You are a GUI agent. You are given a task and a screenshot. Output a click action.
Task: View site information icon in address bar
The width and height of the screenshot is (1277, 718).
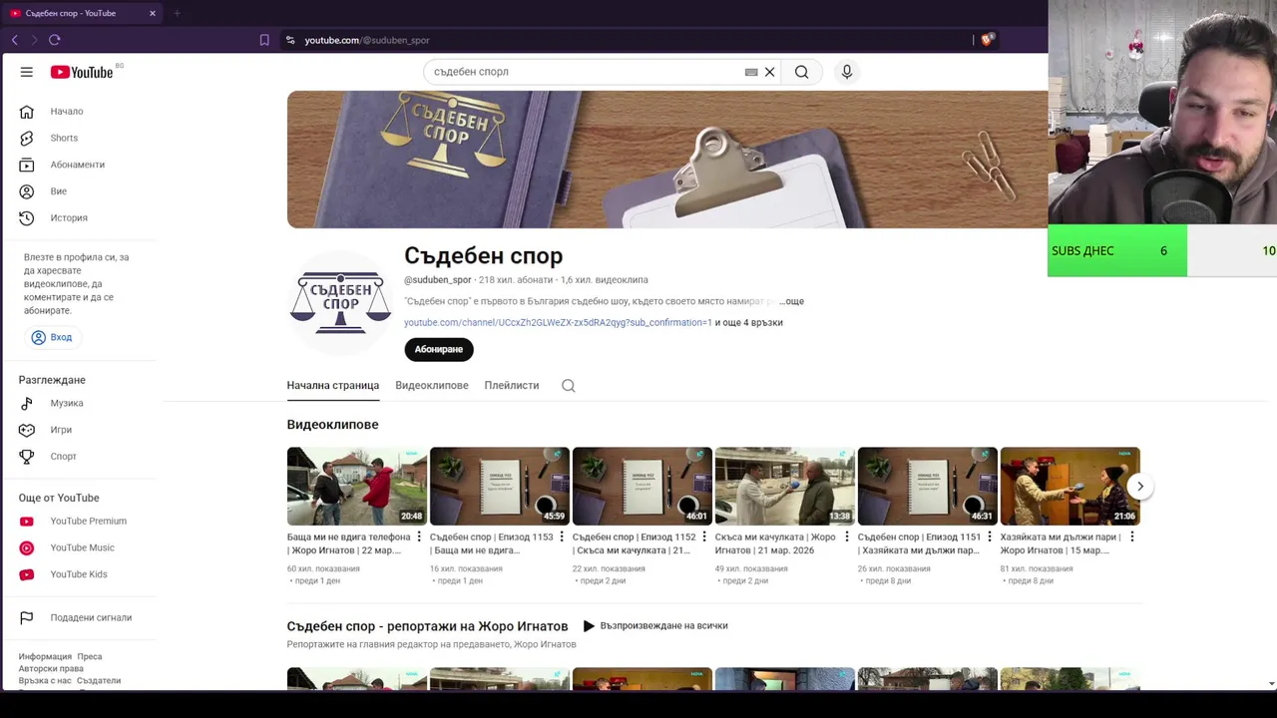coord(290,40)
